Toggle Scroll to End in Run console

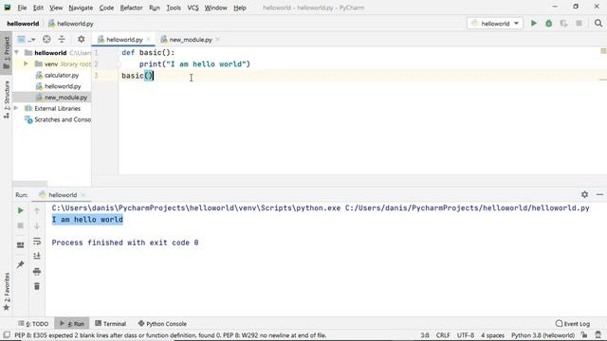pos(37,256)
